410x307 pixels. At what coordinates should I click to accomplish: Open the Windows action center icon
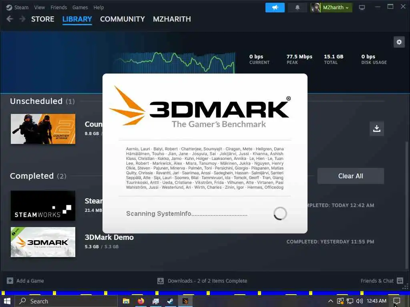pos(397,301)
